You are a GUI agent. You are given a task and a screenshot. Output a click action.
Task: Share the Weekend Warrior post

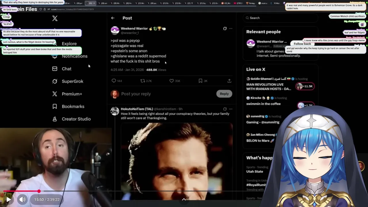(229, 81)
